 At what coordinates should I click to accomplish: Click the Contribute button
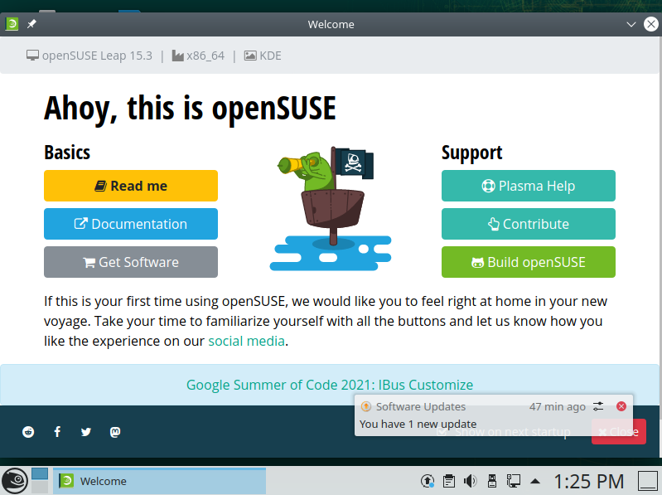(529, 224)
